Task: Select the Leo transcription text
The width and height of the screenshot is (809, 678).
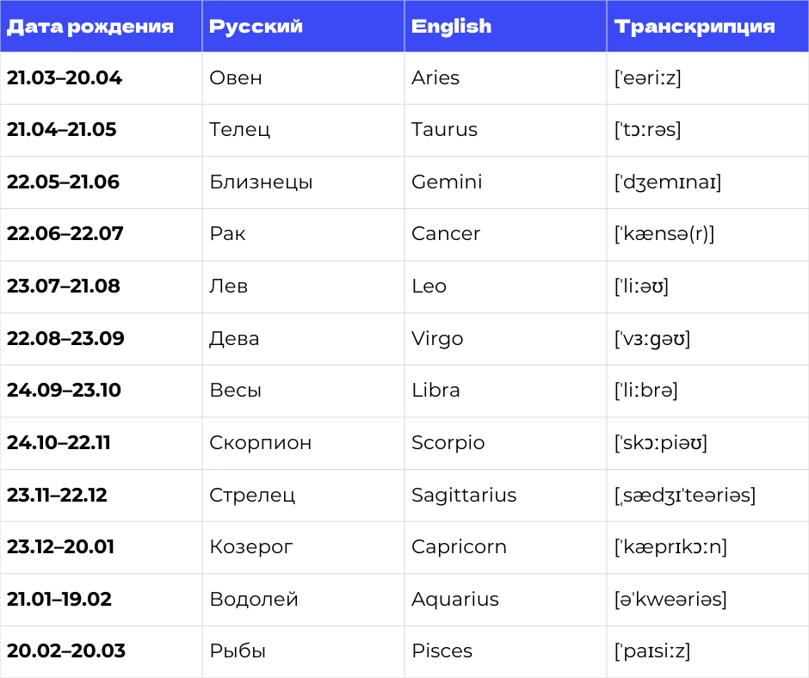Action: tap(641, 287)
